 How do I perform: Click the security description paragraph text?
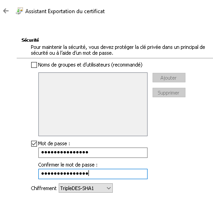coord(118,50)
